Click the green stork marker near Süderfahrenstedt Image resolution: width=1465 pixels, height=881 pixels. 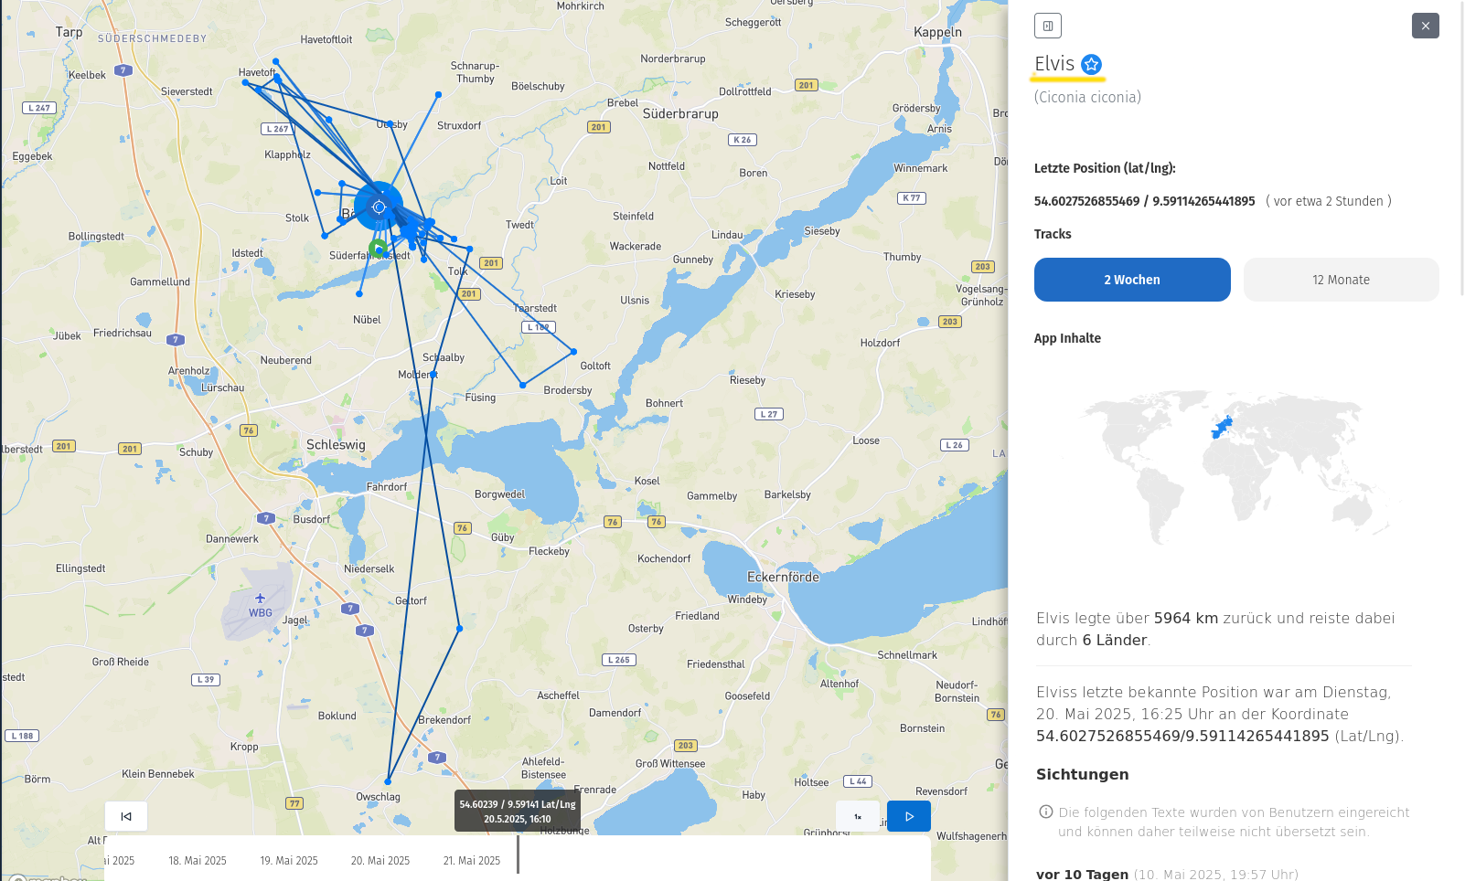(x=379, y=249)
